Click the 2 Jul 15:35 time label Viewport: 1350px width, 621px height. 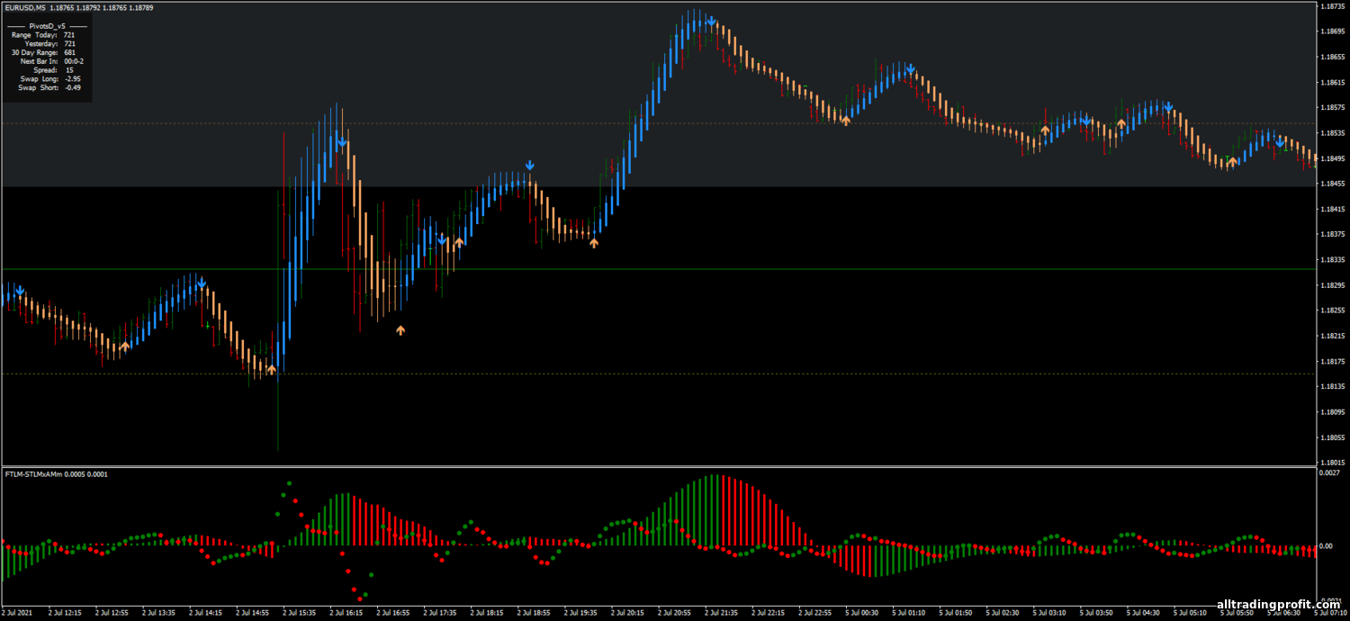click(299, 613)
